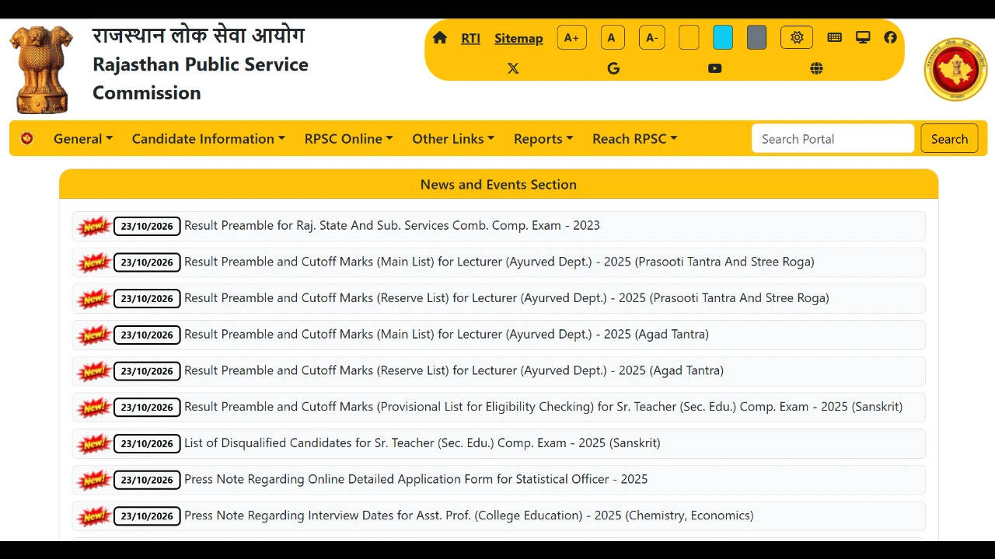
Task: Expand the Reports dropdown
Action: 543,139
